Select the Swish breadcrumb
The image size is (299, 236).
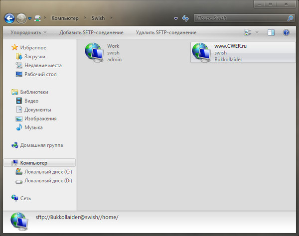pyautogui.click(x=98, y=18)
